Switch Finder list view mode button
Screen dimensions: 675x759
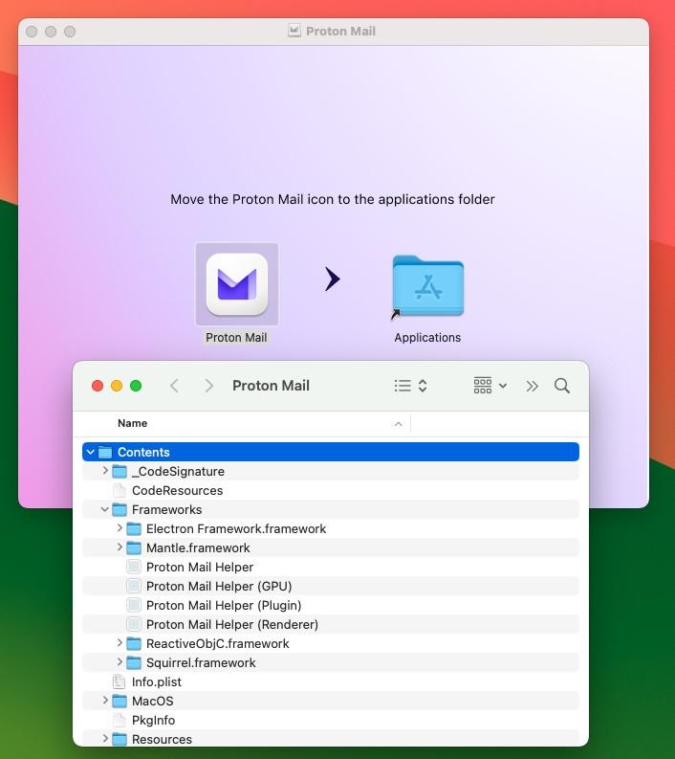coord(403,386)
